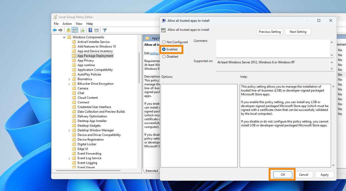Image resolution: width=346 pixels, height=191 pixels.
Task: Select Application Compatibility in the tree
Action: 95,70
